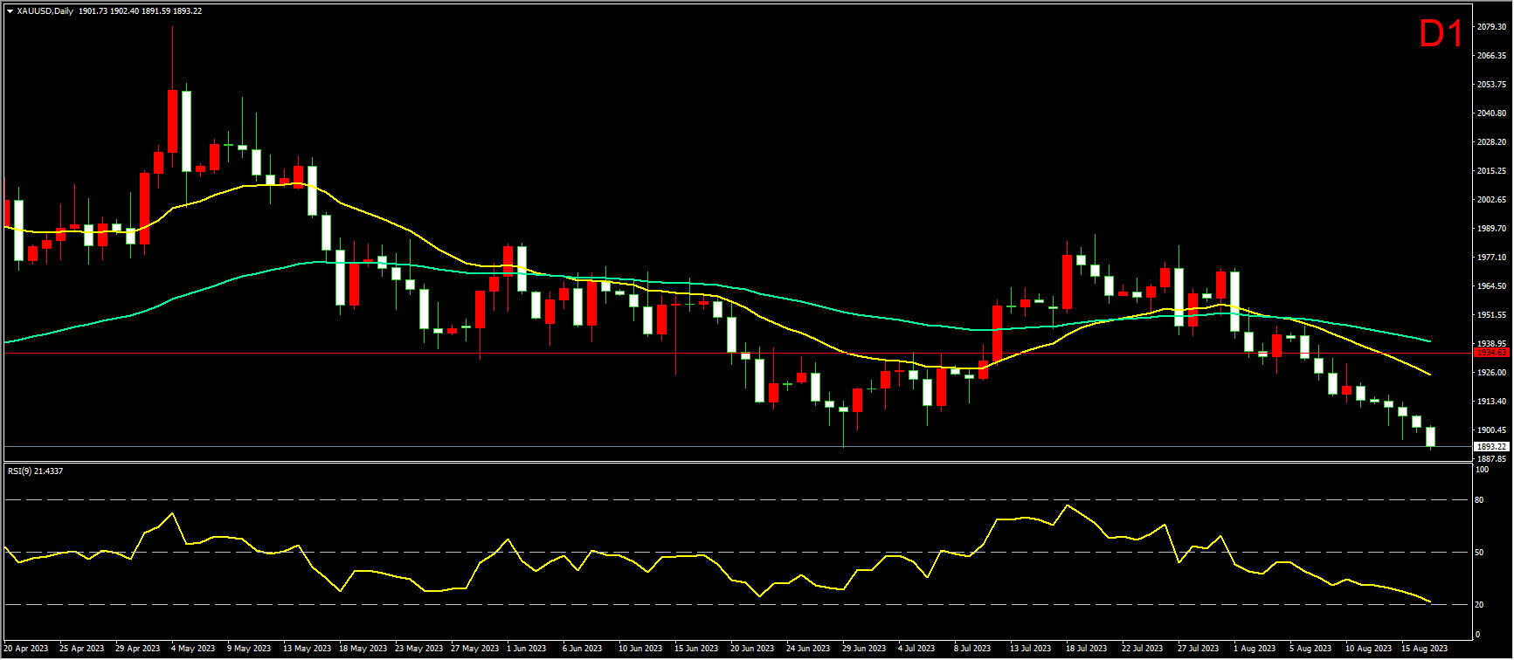Click the 4 May 2023 date label
Screen dimensions: 1514x660
[x=194, y=649]
